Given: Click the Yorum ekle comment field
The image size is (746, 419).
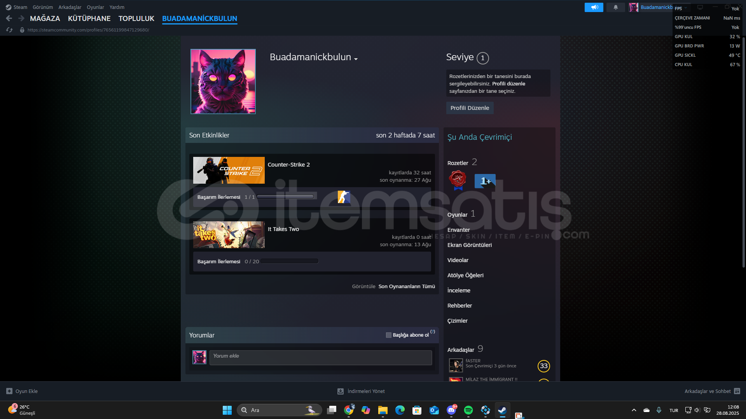Looking at the screenshot, I should [x=321, y=358].
